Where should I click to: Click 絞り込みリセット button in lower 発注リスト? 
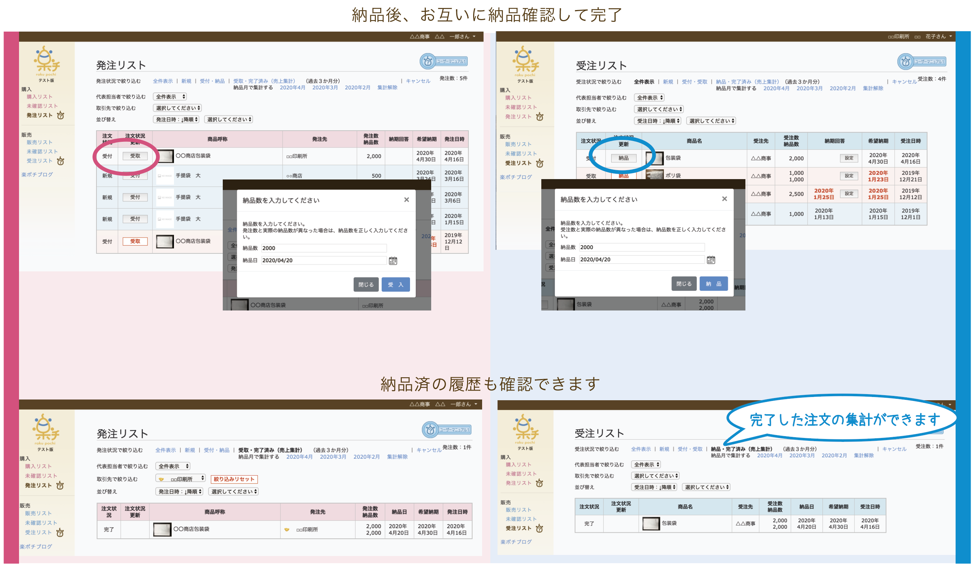(x=234, y=479)
